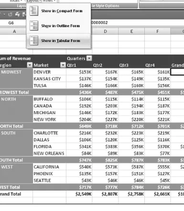
Task: Select West Total Qtr2 value $777K
Action: [x=105, y=187]
